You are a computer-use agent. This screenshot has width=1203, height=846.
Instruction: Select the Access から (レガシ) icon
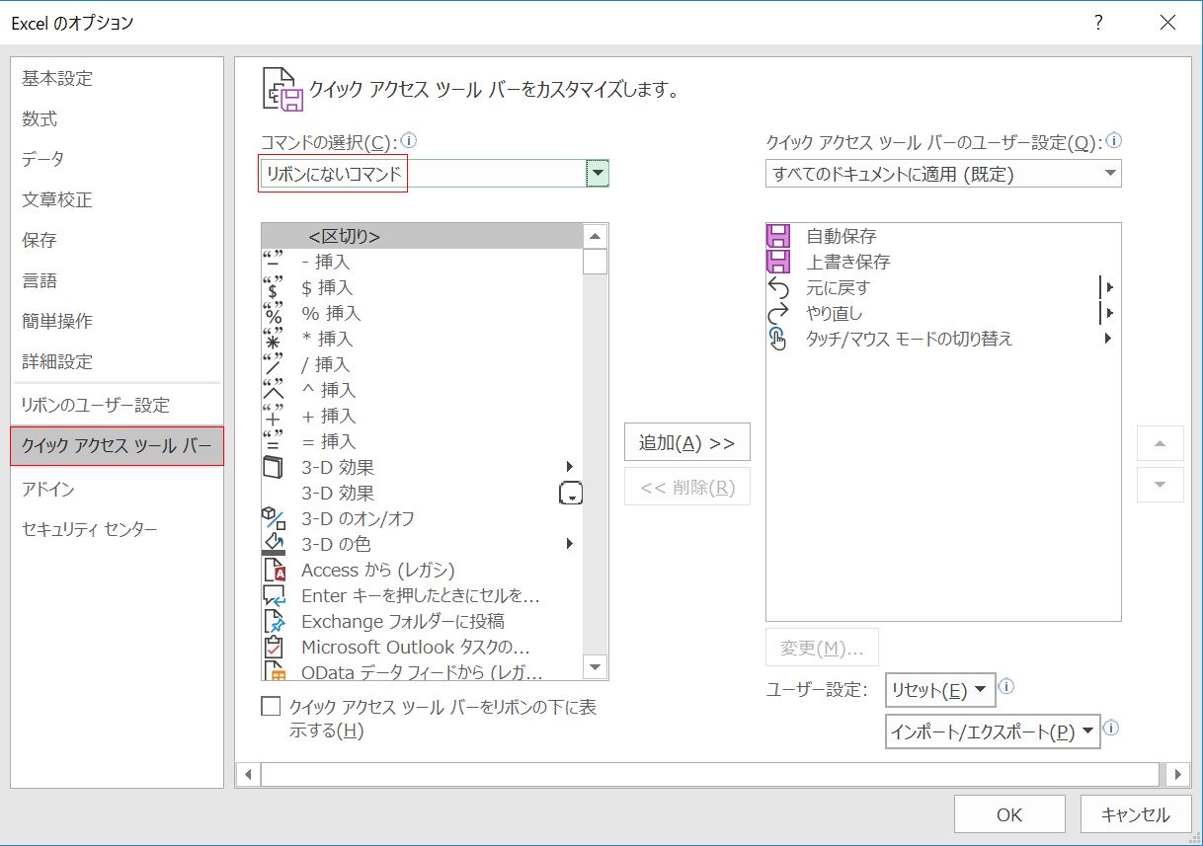click(x=274, y=570)
